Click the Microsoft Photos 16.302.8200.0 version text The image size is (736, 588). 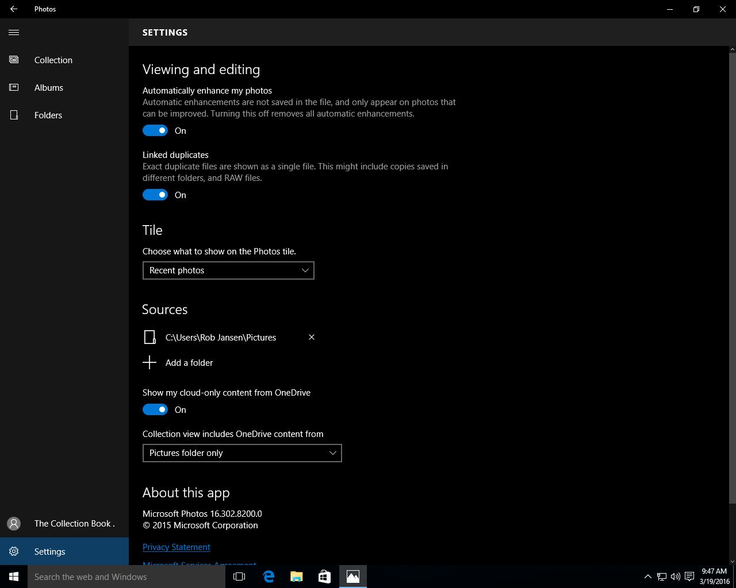(202, 514)
